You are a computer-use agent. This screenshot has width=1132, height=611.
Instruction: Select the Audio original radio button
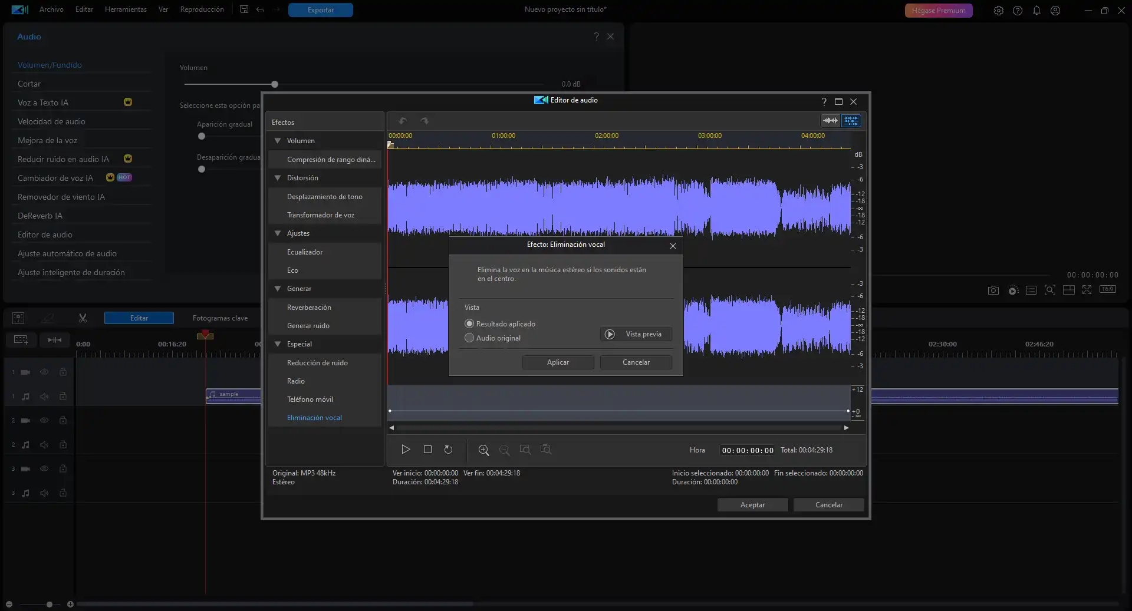click(x=469, y=338)
